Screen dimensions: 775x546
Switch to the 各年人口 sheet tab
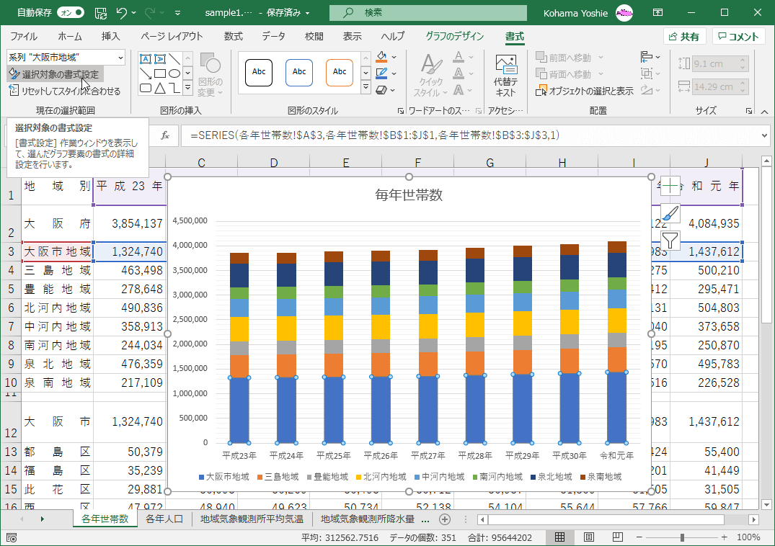pyautogui.click(x=164, y=519)
